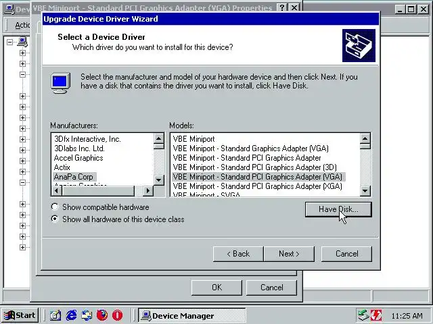This screenshot has width=433, height=324.
Task: Select VBE Miniport - Standard PCI Graphics Adapter
Action: [247, 158]
